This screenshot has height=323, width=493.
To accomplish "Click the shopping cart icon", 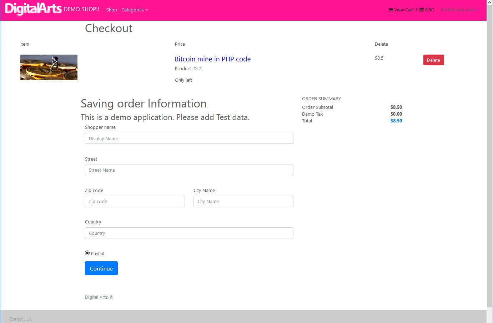I will (x=391, y=10).
